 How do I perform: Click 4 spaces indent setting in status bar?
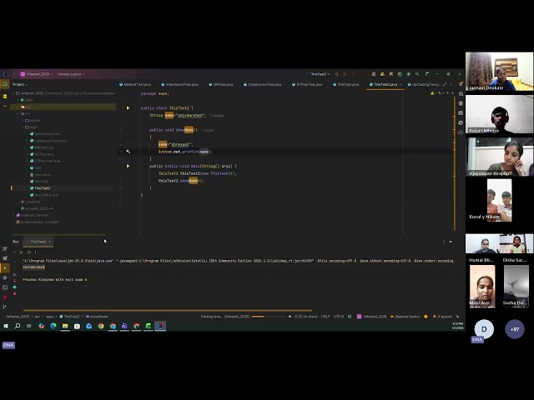click(442, 317)
